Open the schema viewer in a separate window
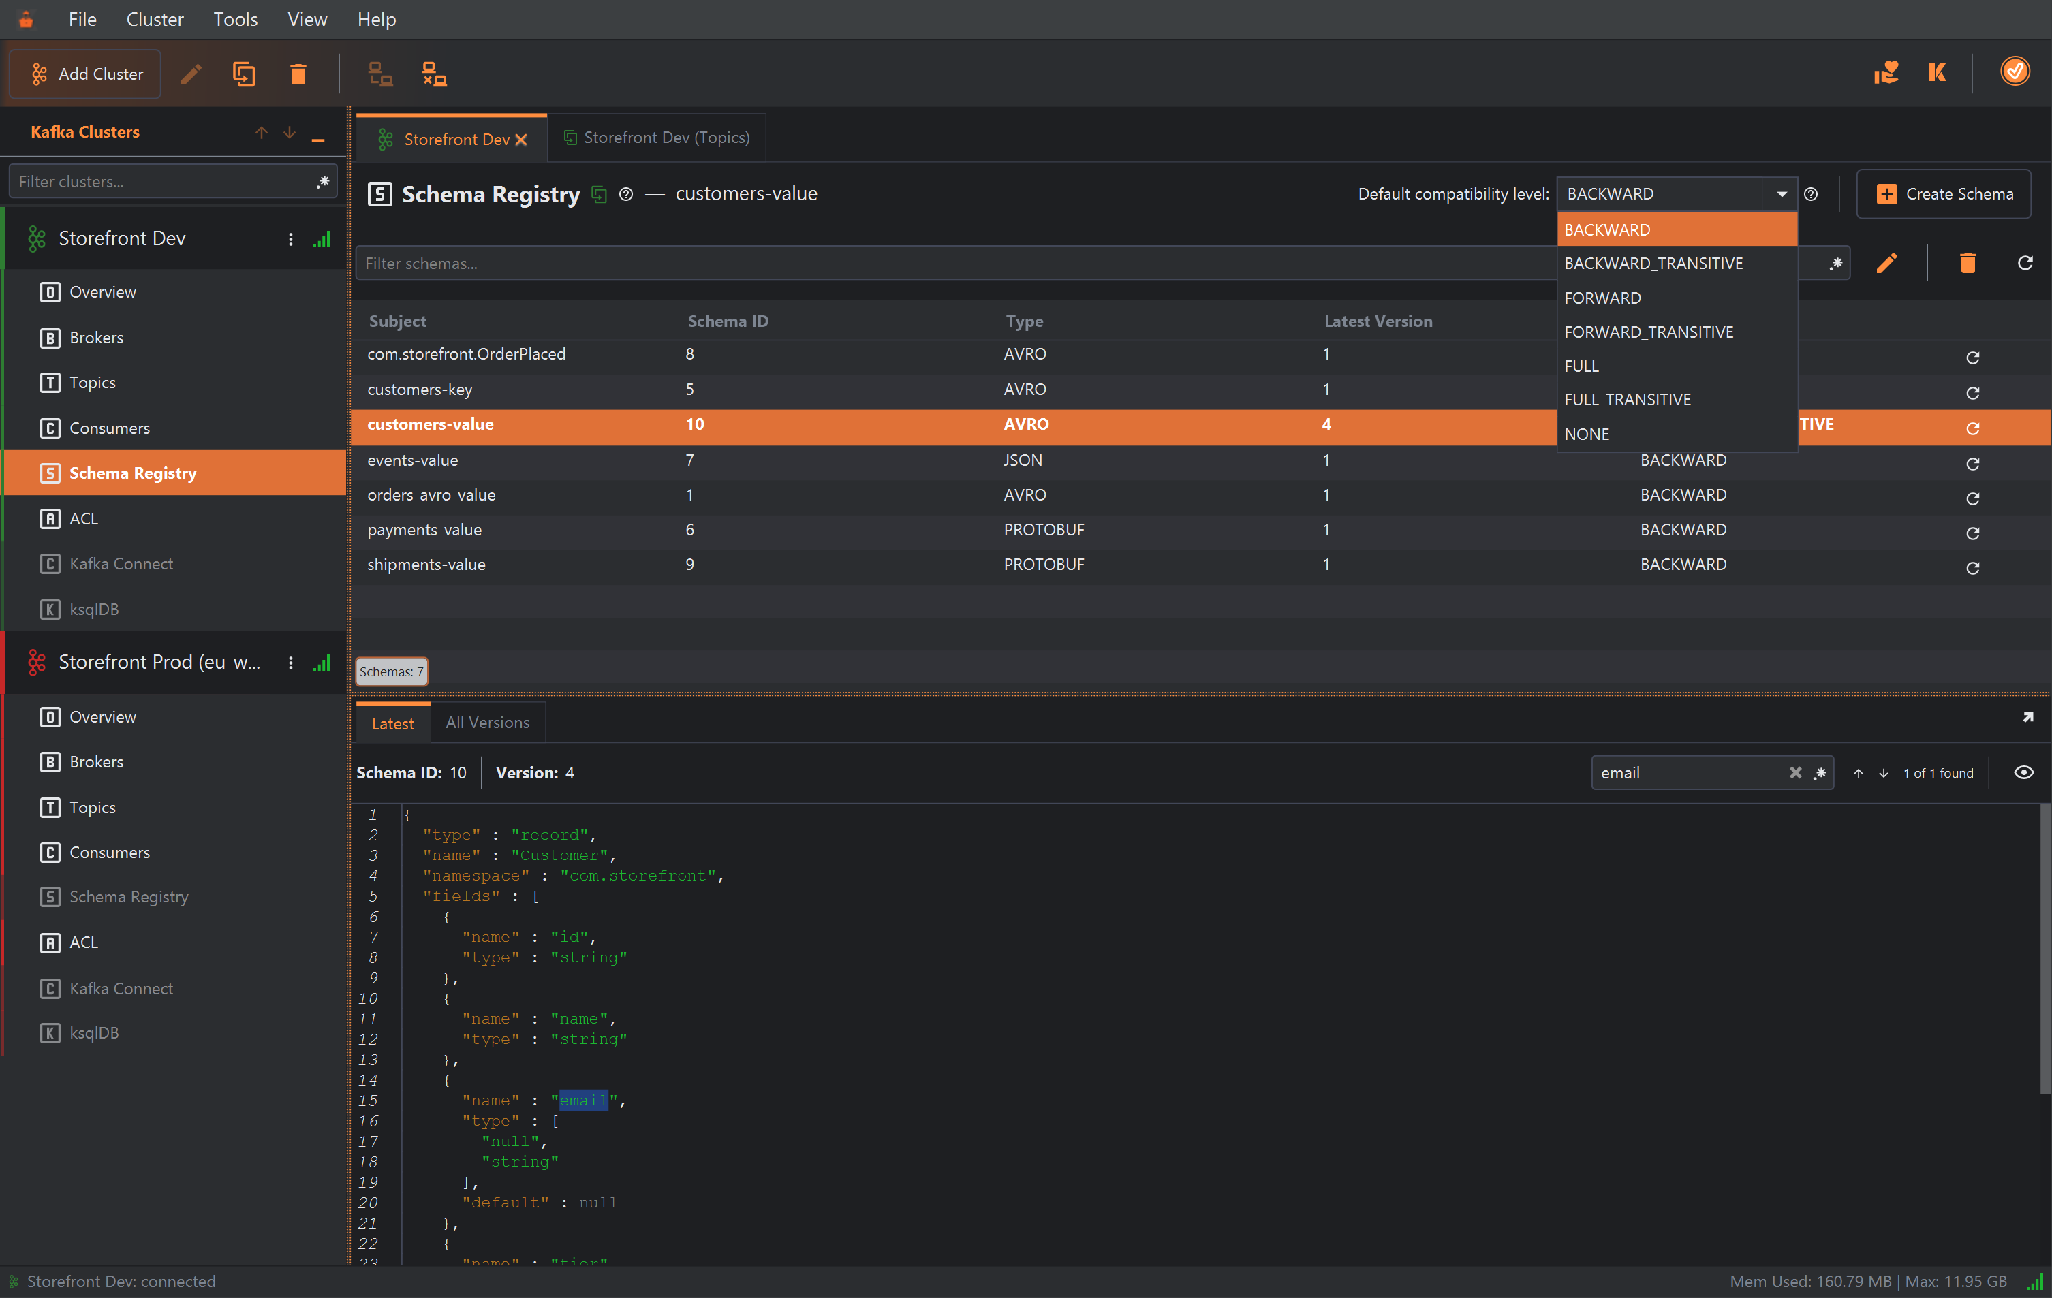The width and height of the screenshot is (2052, 1298). [x=2028, y=718]
